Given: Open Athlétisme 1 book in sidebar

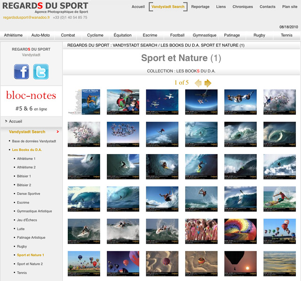Looking at the screenshot, I should (x=26, y=159).
